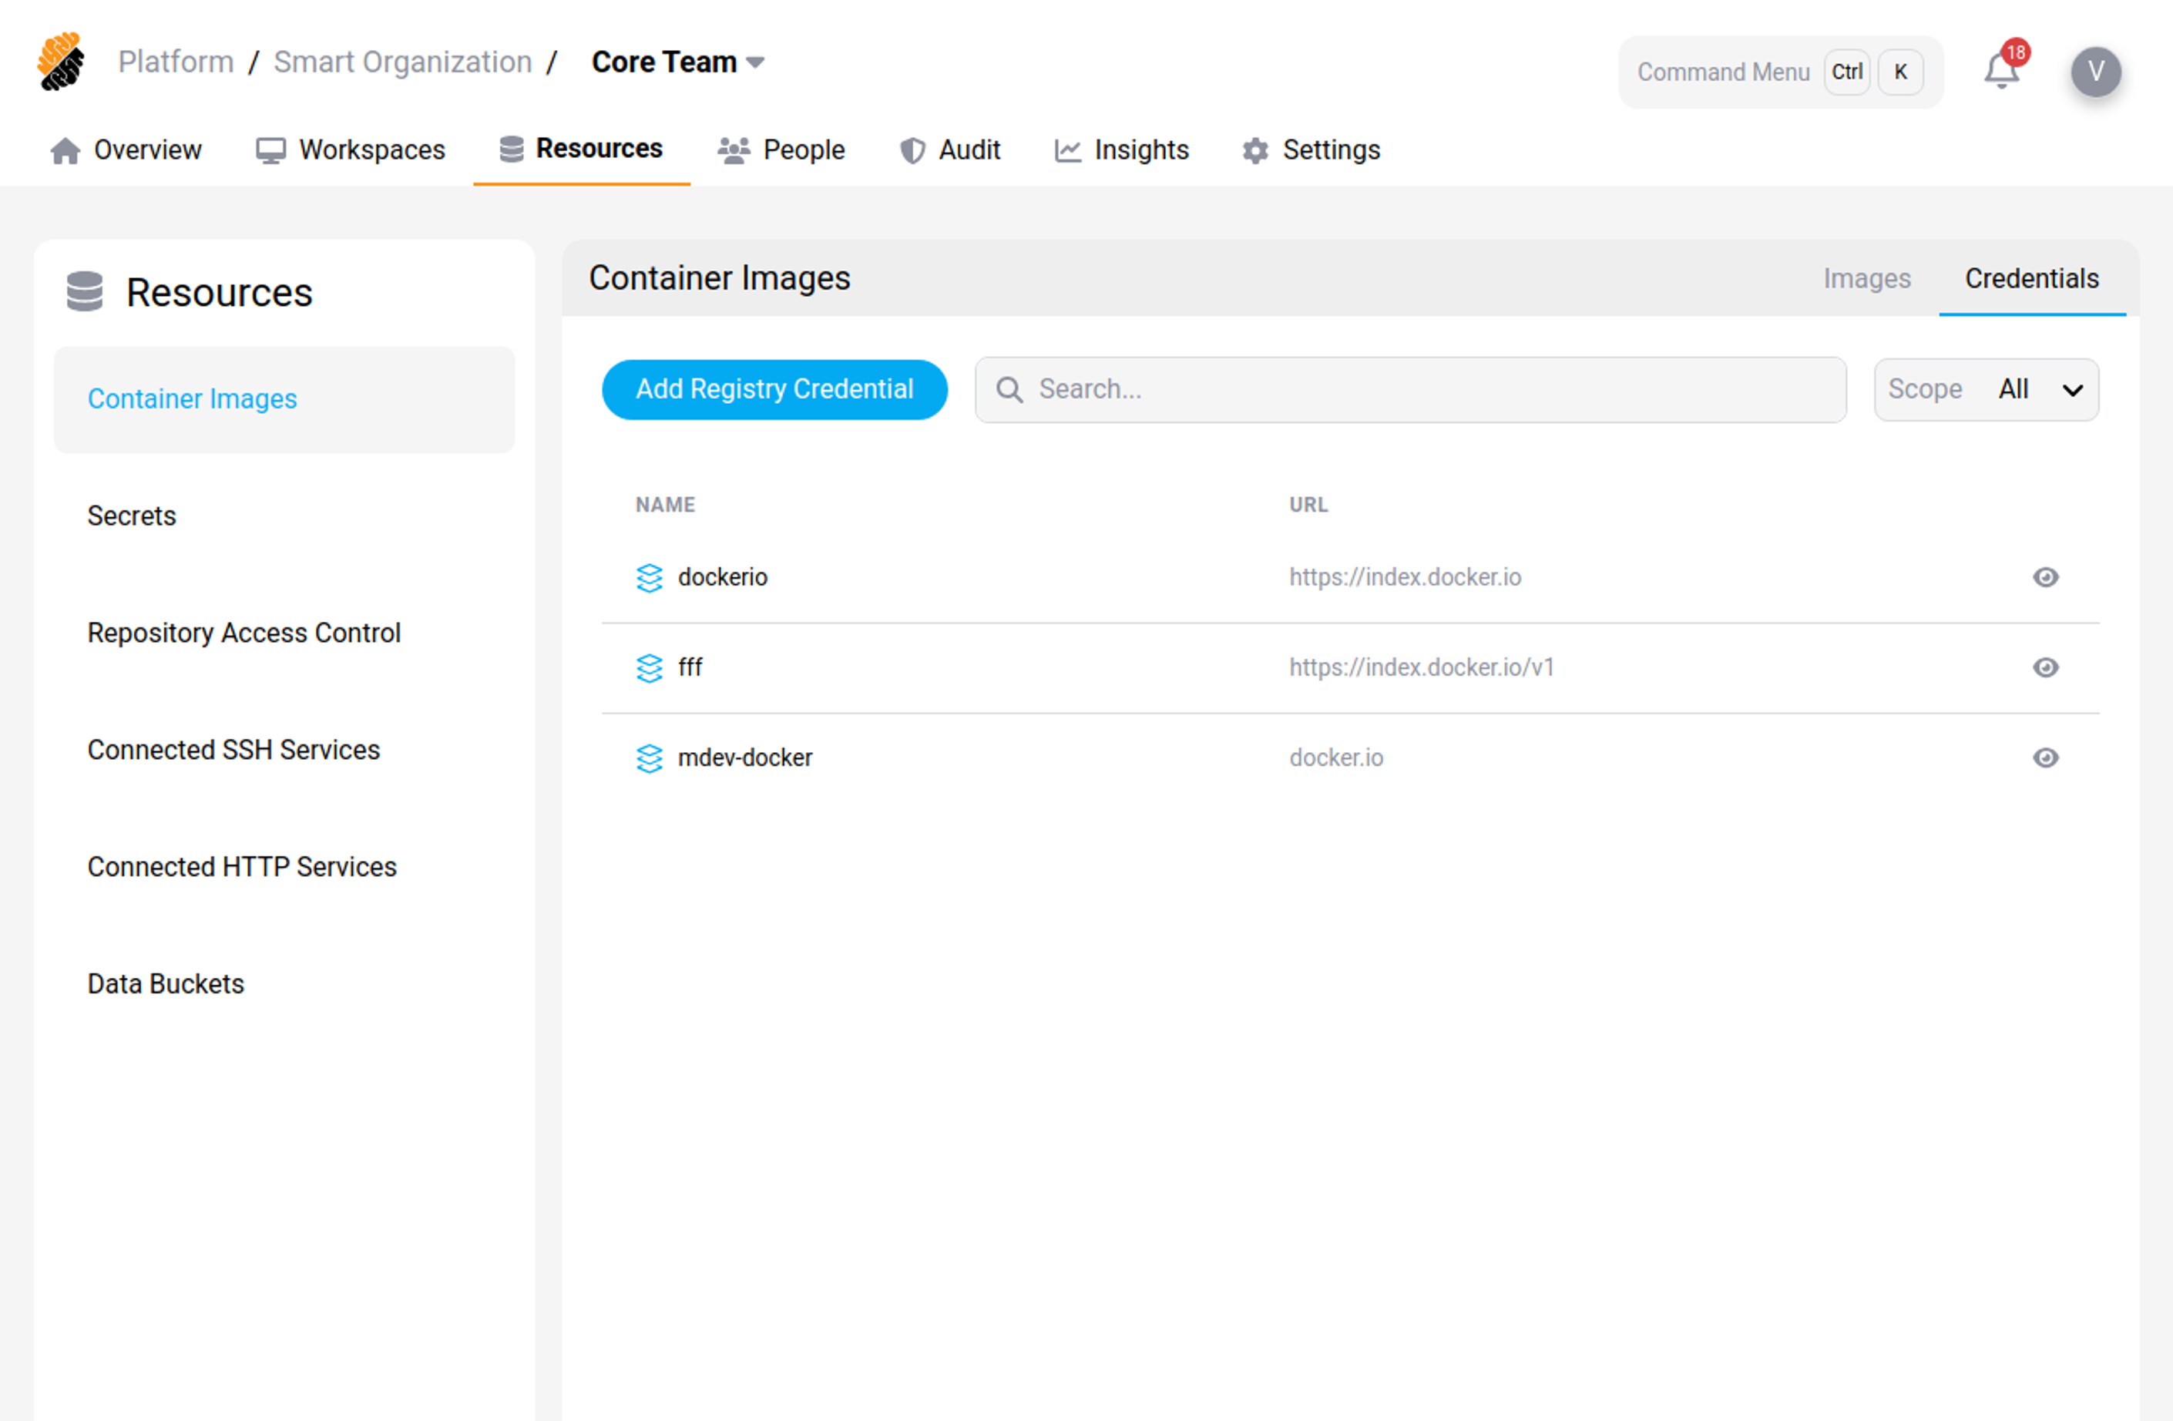The width and height of the screenshot is (2173, 1421).
Task: Go to the Overview tab
Action: pos(126,149)
